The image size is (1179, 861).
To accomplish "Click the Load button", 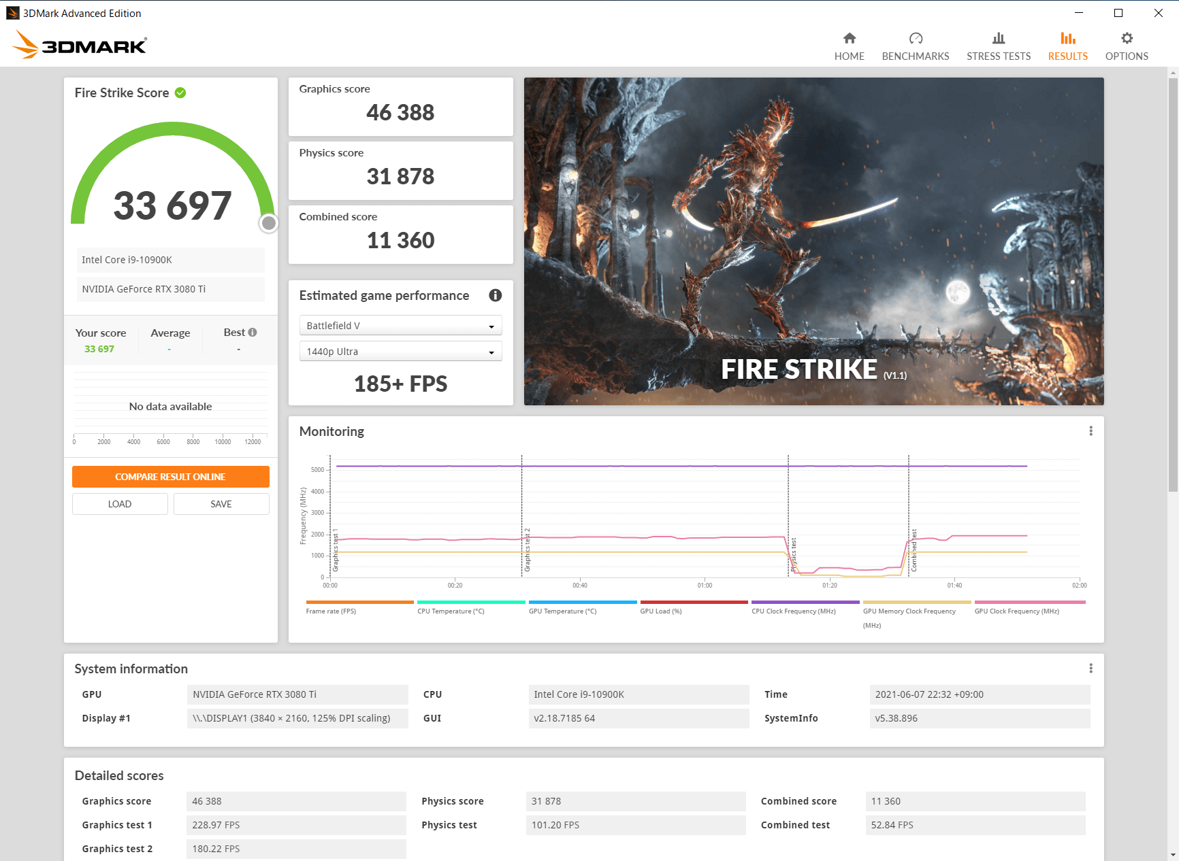I will tap(120, 504).
